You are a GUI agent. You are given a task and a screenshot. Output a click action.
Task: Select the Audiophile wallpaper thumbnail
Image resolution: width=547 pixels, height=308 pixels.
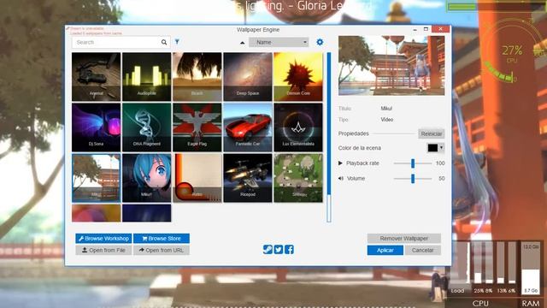[146, 77]
